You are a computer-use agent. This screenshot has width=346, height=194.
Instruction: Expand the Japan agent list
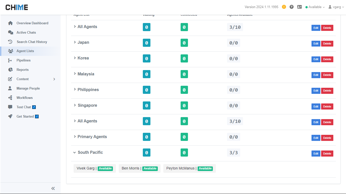click(x=75, y=42)
